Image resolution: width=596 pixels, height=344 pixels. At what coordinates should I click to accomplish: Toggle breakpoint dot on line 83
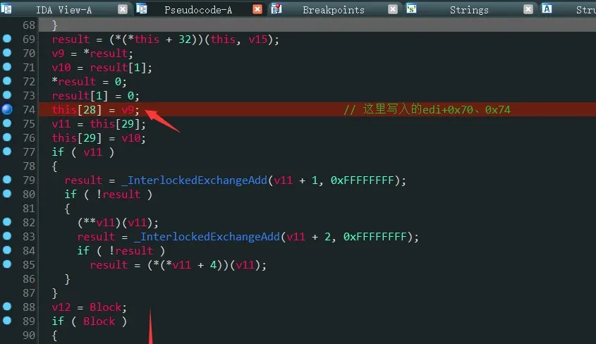(7, 235)
